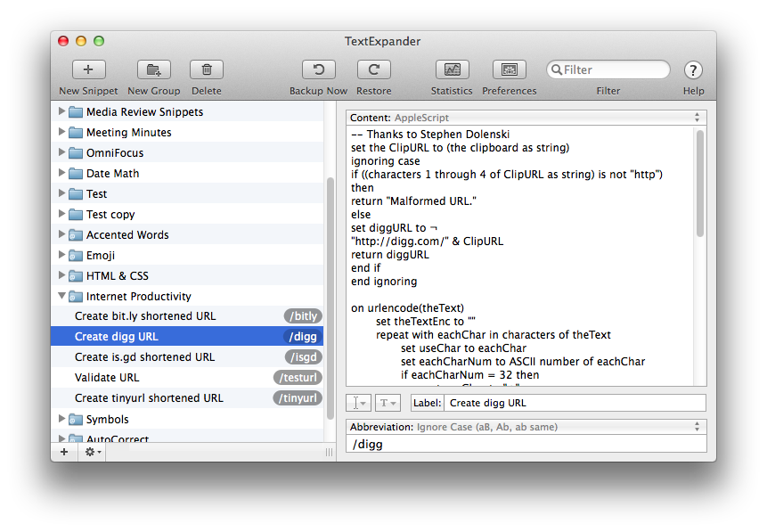The width and height of the screenshot is (767, 532).
Task: Click the Delete trash icon
Action: pos(207,70)
